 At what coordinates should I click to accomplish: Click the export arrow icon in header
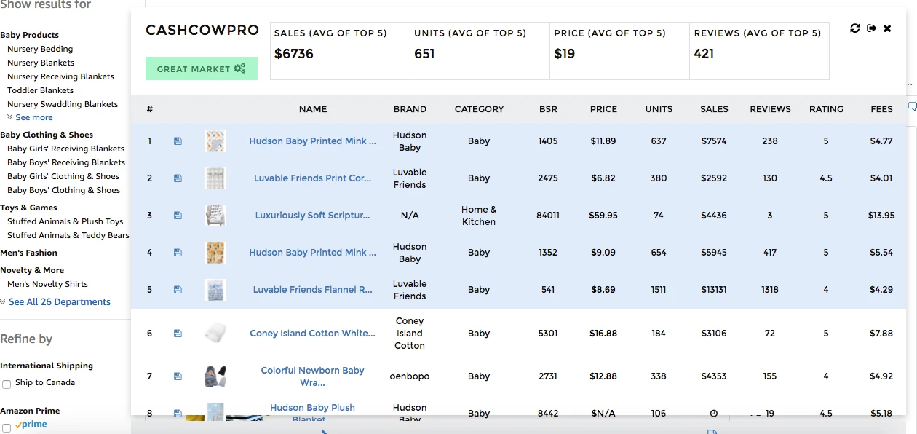(871, 28)
